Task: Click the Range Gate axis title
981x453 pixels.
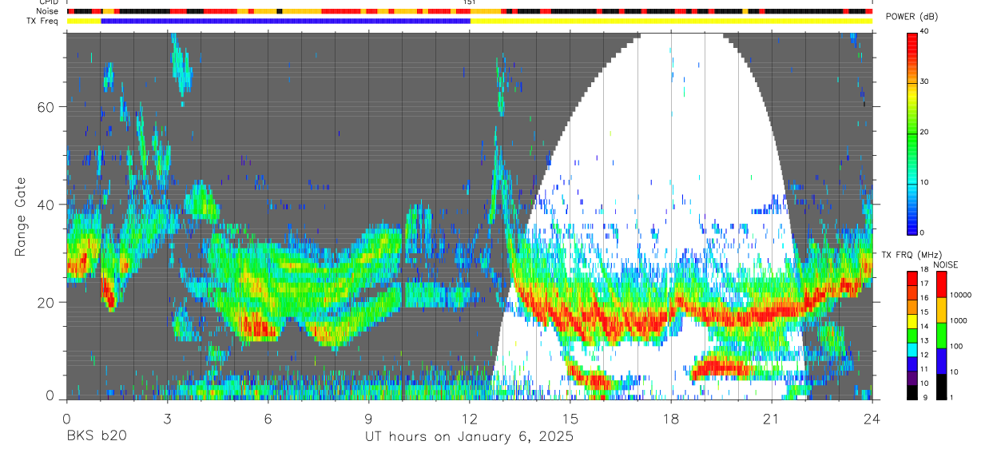Action: coord(19,216)
